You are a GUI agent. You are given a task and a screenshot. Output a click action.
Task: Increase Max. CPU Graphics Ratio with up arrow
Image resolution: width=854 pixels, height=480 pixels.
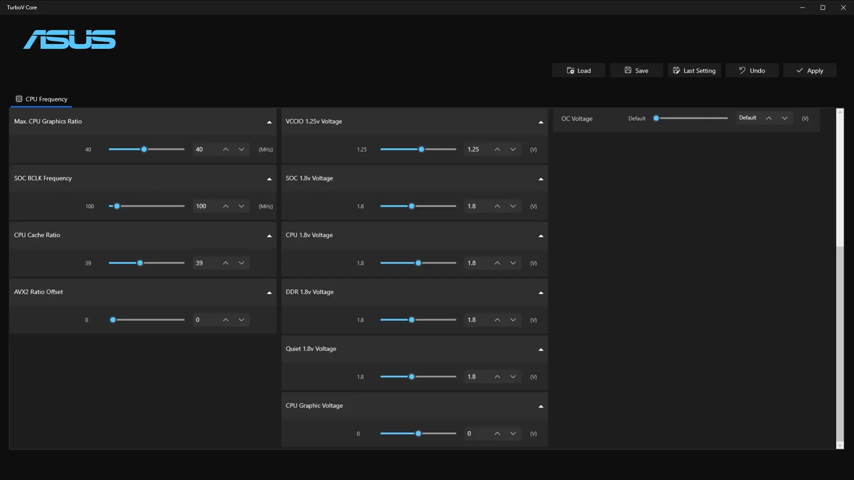tap(226, 149)
